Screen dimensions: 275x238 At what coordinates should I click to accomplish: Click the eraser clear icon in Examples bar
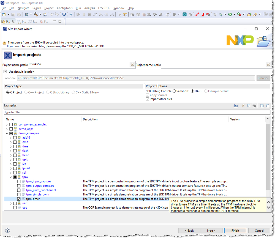point(243,105)
